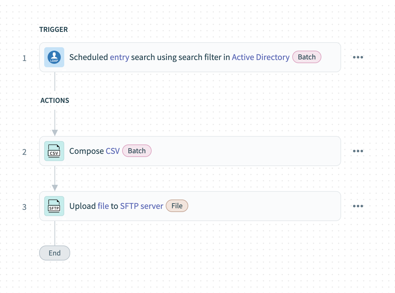
Task: Toggle the Batch mode badge on the trigger
Action: pos(307,57)
